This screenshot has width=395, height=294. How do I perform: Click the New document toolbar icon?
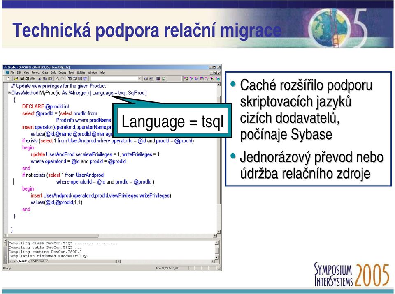(8, 79)
